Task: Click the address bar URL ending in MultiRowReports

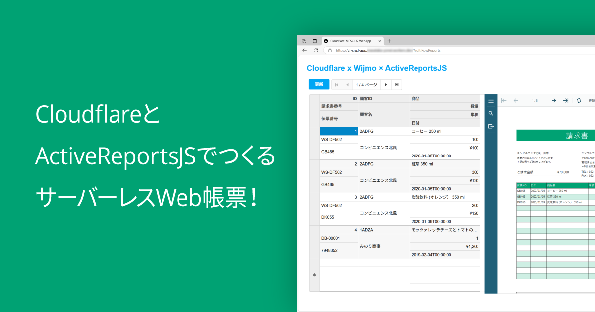Action: 388,50
